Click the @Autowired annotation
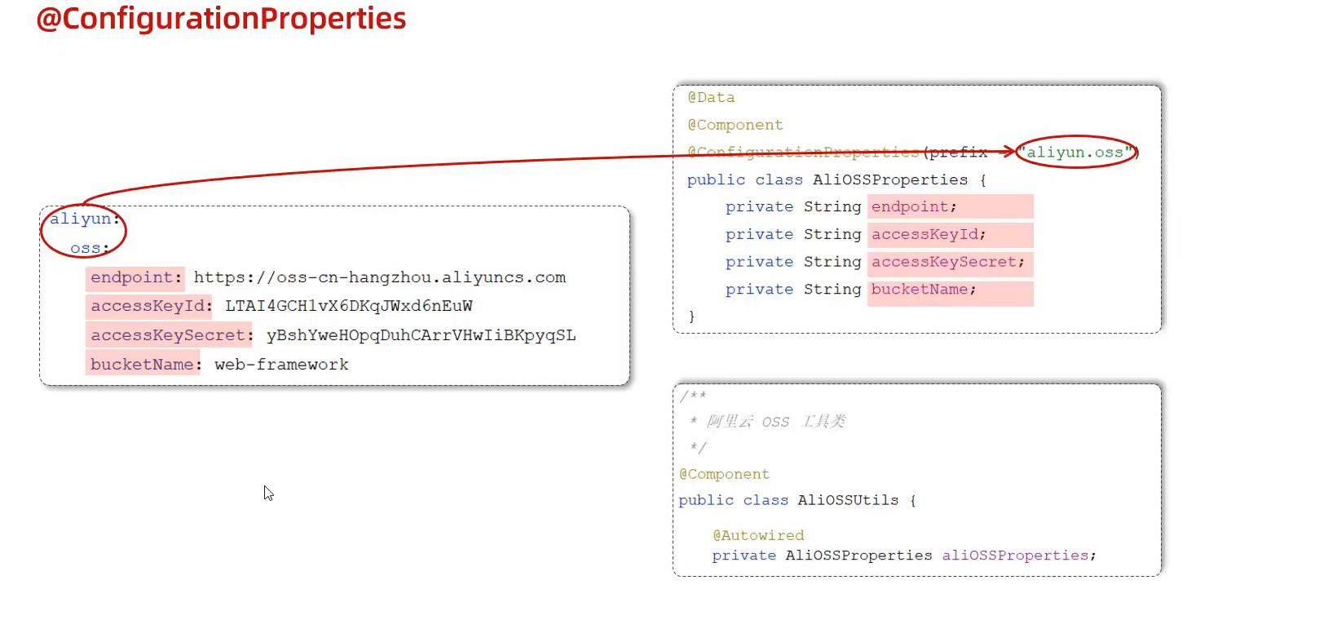The height and width of the screenshot is (620, 1324). (x=758, y=535)
